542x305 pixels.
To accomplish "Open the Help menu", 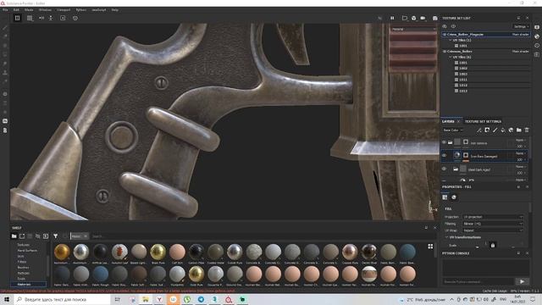I will click(115, 10).
